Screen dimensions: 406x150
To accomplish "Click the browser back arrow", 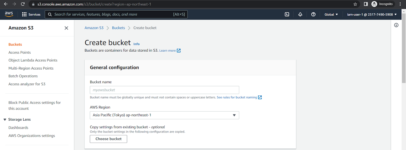I will (6, 4).
